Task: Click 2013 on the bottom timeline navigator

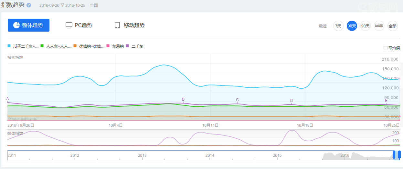Action: (x=142, y=155)
